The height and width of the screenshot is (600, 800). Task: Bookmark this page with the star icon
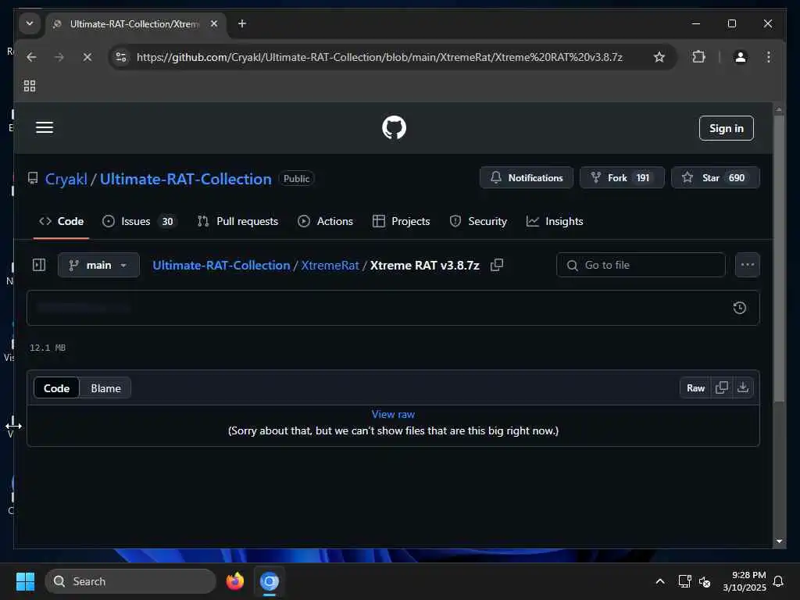659,57
